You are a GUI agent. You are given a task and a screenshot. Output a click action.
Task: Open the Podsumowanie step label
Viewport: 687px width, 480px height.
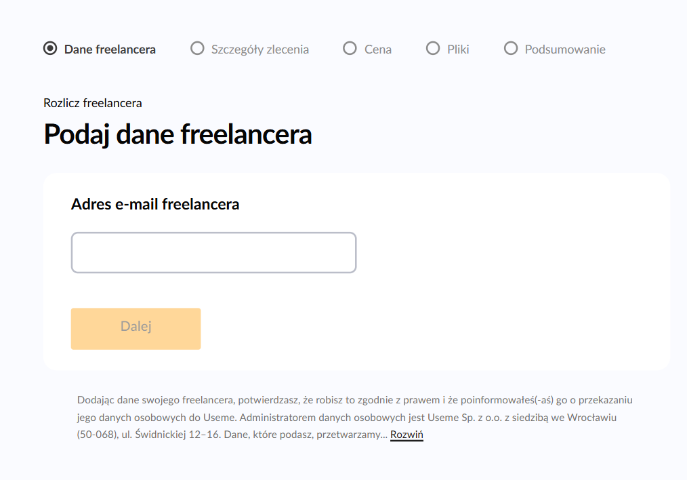click(x=565, y=49)
